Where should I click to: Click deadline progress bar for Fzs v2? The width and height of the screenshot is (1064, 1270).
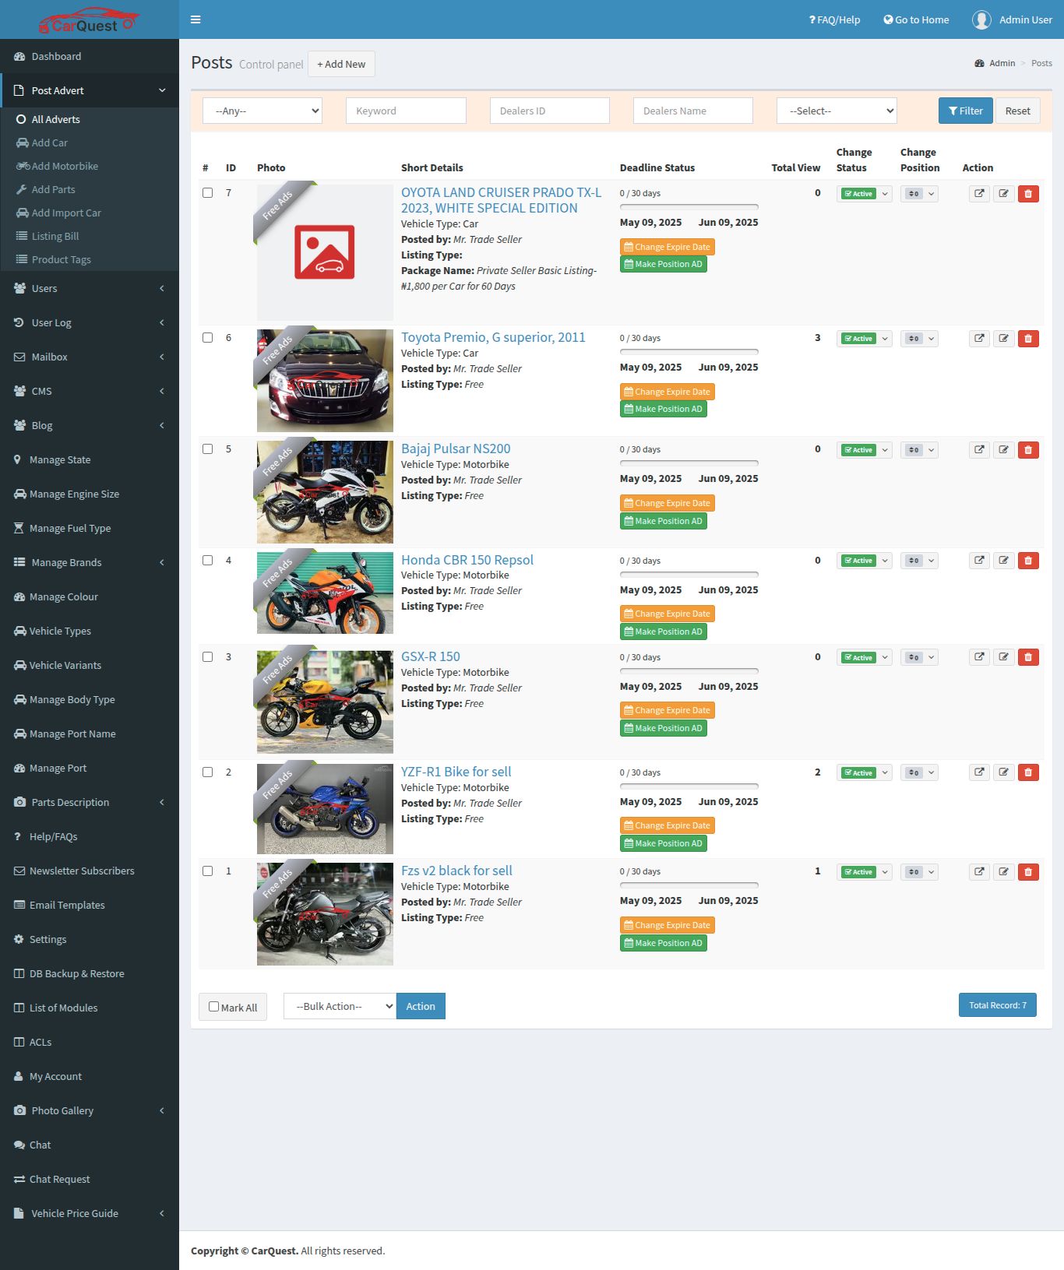[689, 885]
